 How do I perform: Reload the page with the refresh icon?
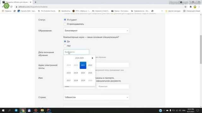coord(11,7)
